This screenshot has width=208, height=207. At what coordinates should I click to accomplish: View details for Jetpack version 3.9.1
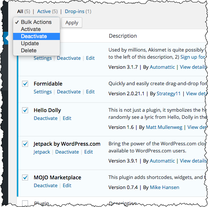click(x=193, y=161)
